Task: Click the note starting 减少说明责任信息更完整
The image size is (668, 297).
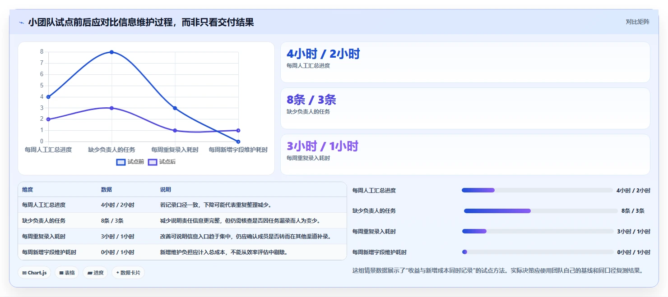Action: (x=241, y=221)
